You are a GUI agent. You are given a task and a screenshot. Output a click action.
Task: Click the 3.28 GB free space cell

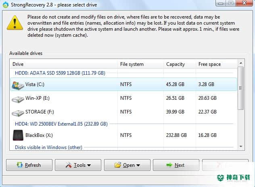(x=206, y=84)
